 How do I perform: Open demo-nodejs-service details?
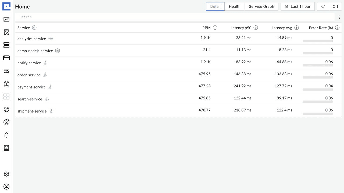click(x=35, y=51)
